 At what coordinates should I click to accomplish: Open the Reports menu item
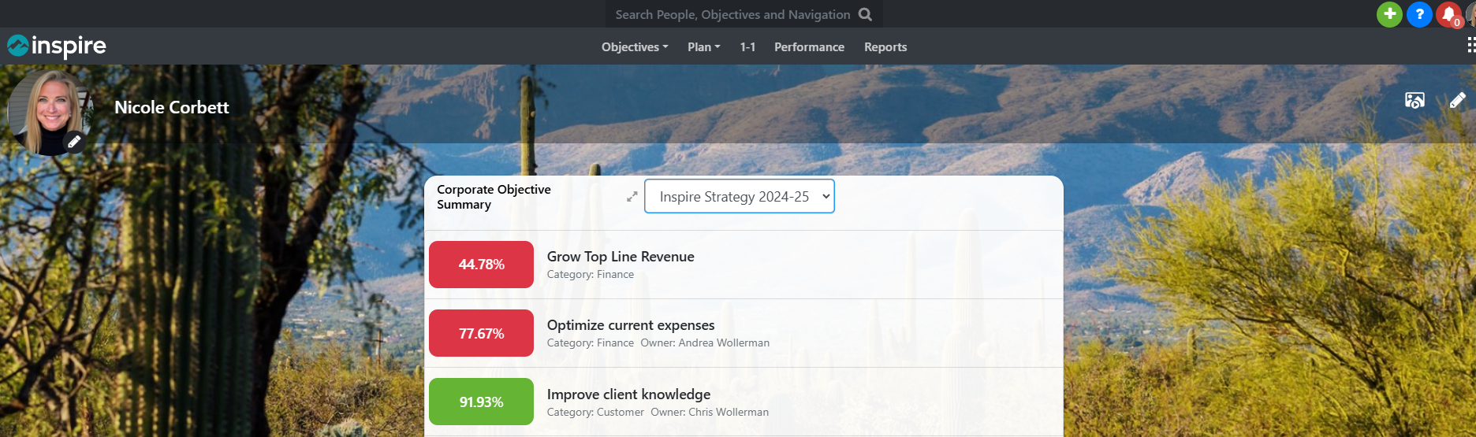885,47
